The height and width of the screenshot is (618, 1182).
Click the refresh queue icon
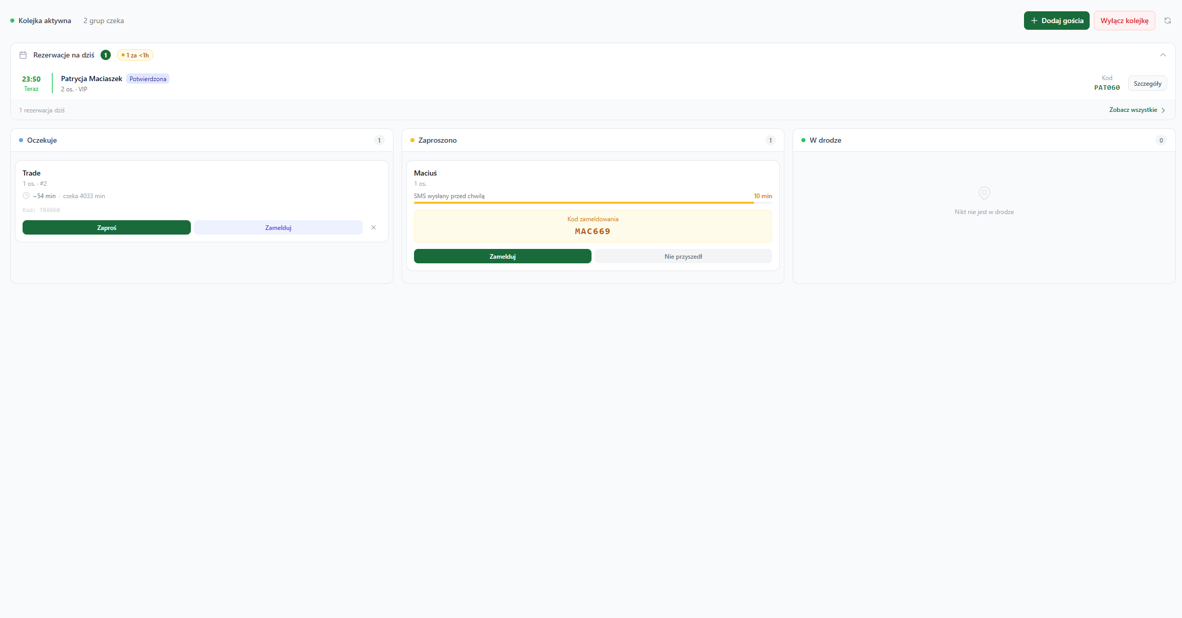pos(1167,21)
